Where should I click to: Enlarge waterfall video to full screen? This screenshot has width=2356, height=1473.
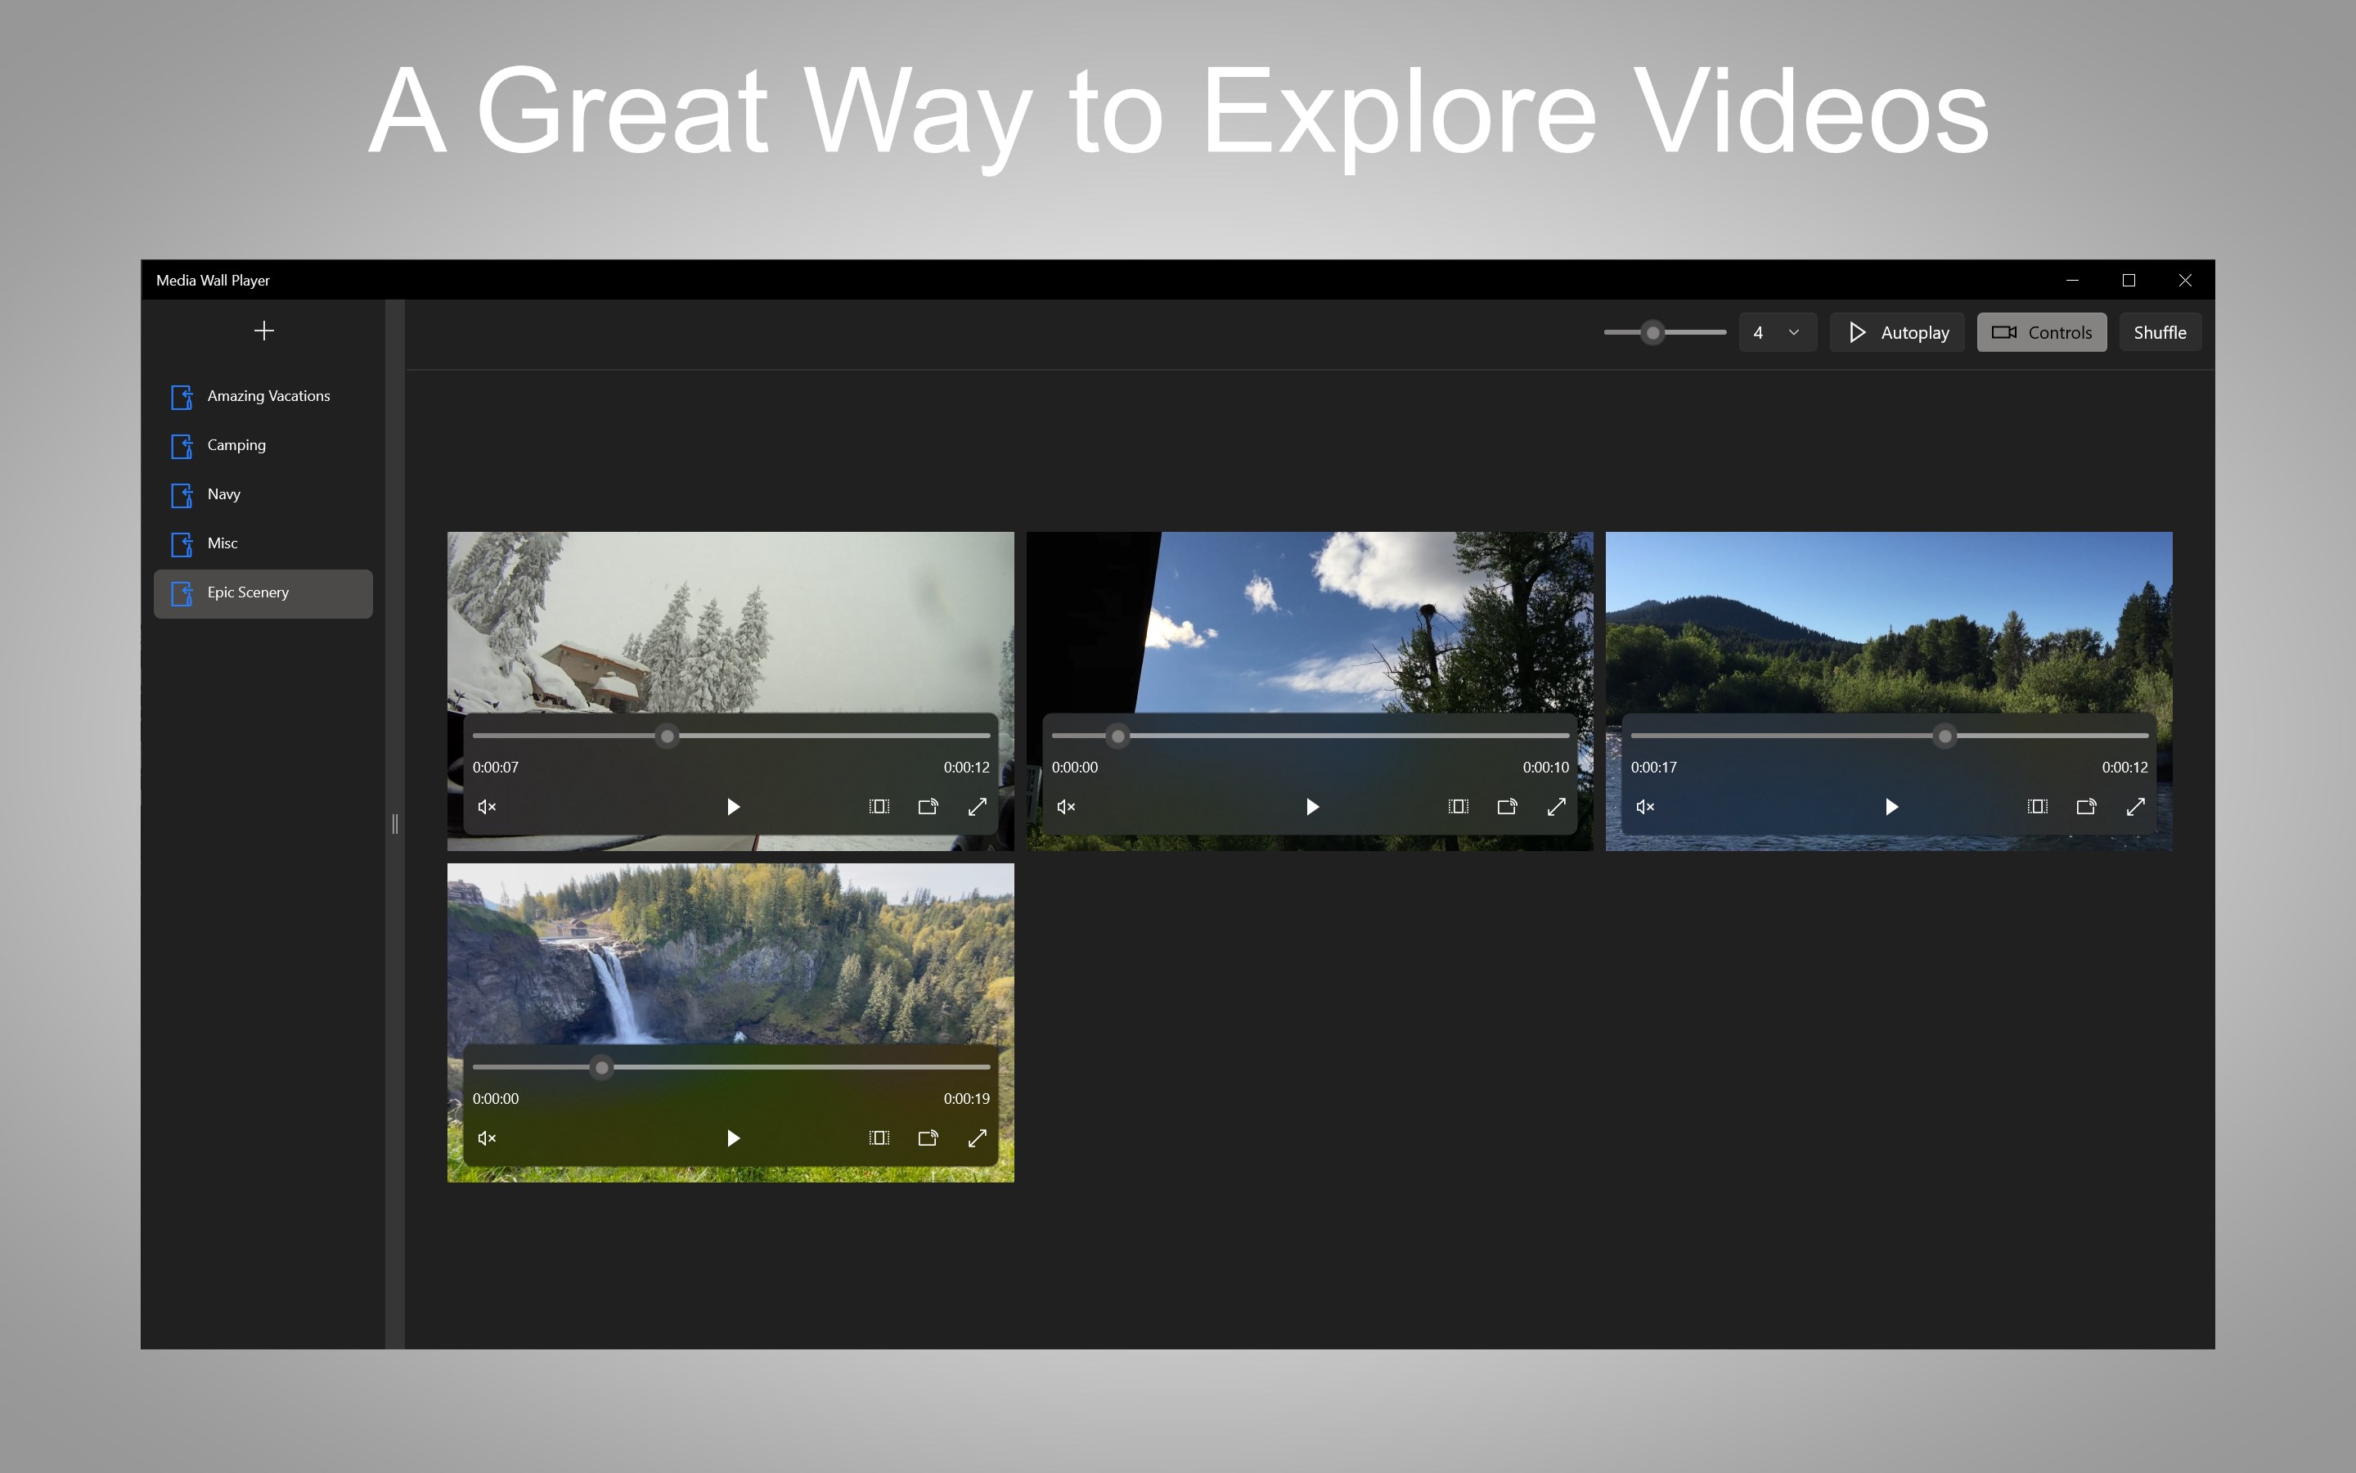978,1137
